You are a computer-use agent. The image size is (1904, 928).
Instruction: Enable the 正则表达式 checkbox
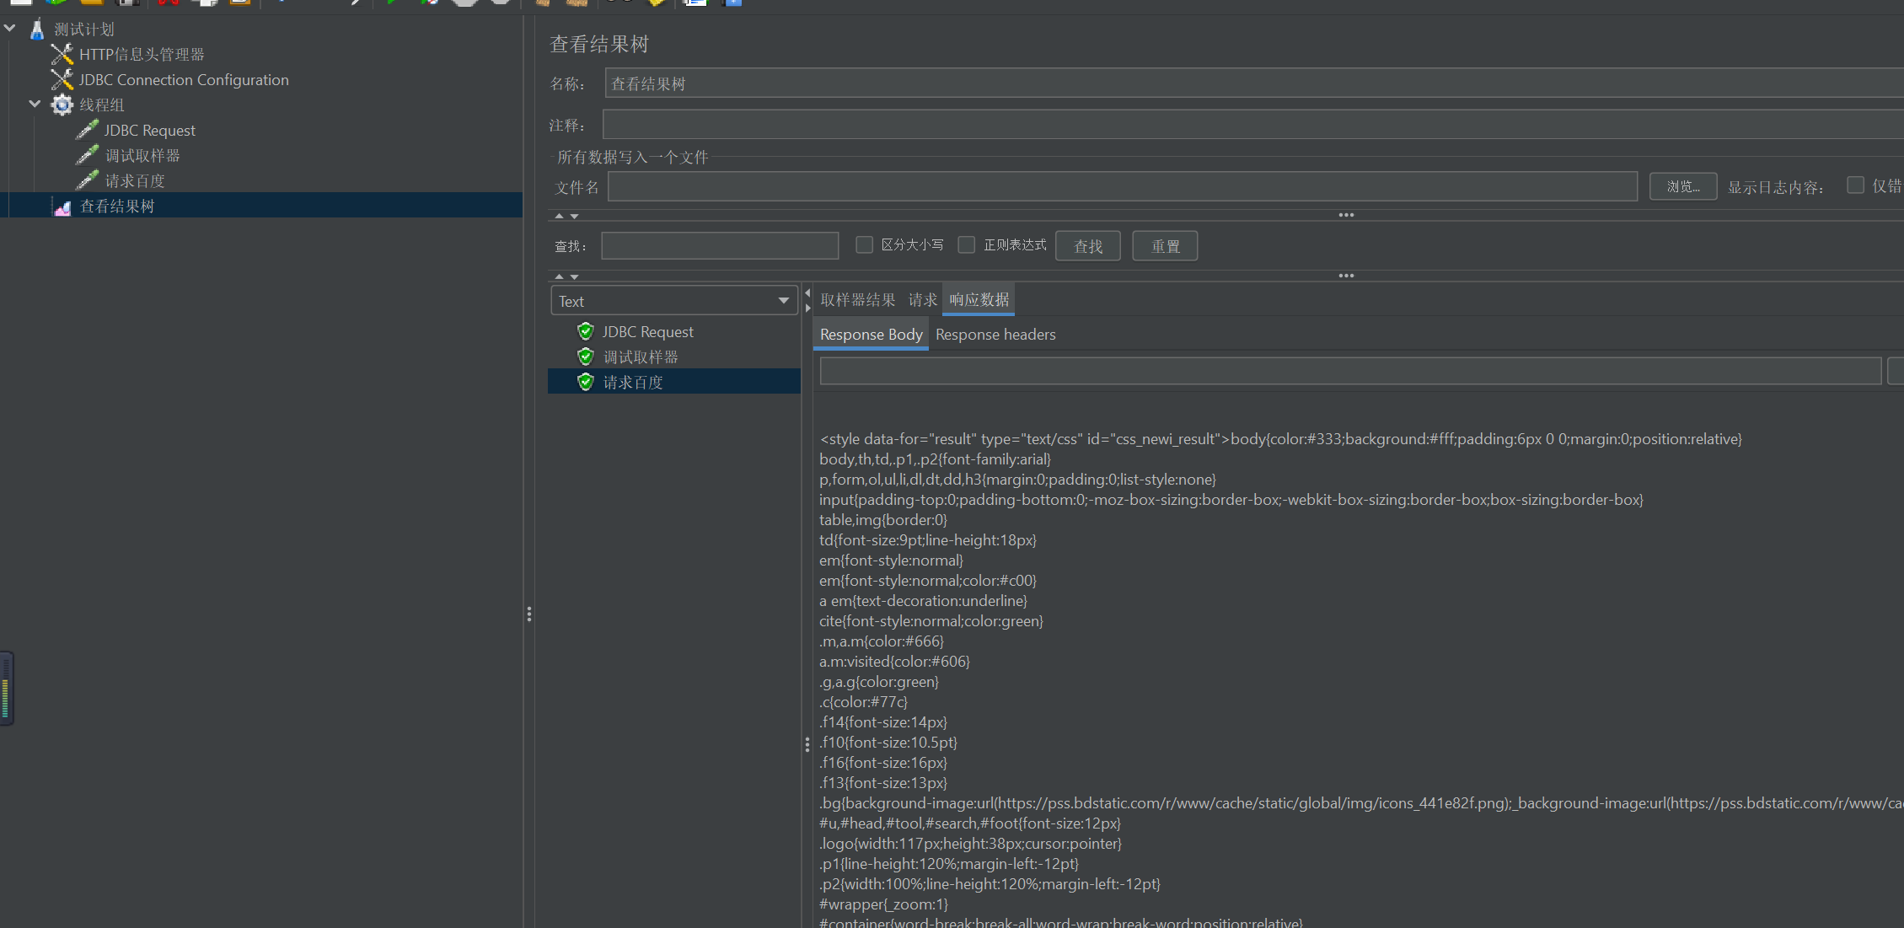[x=967, y=244]
